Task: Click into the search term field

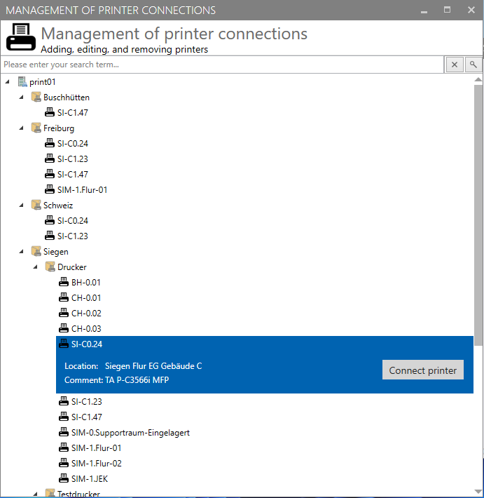Action: click(222, 65)
